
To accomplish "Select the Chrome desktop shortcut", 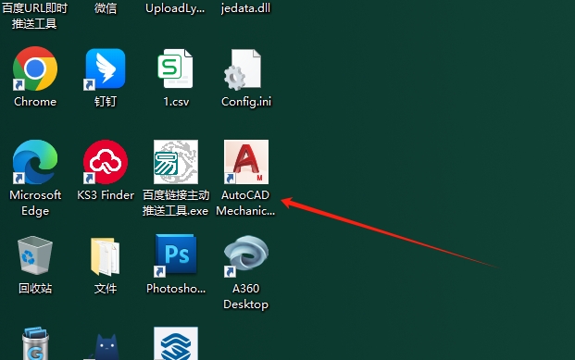I will point(35,68).
